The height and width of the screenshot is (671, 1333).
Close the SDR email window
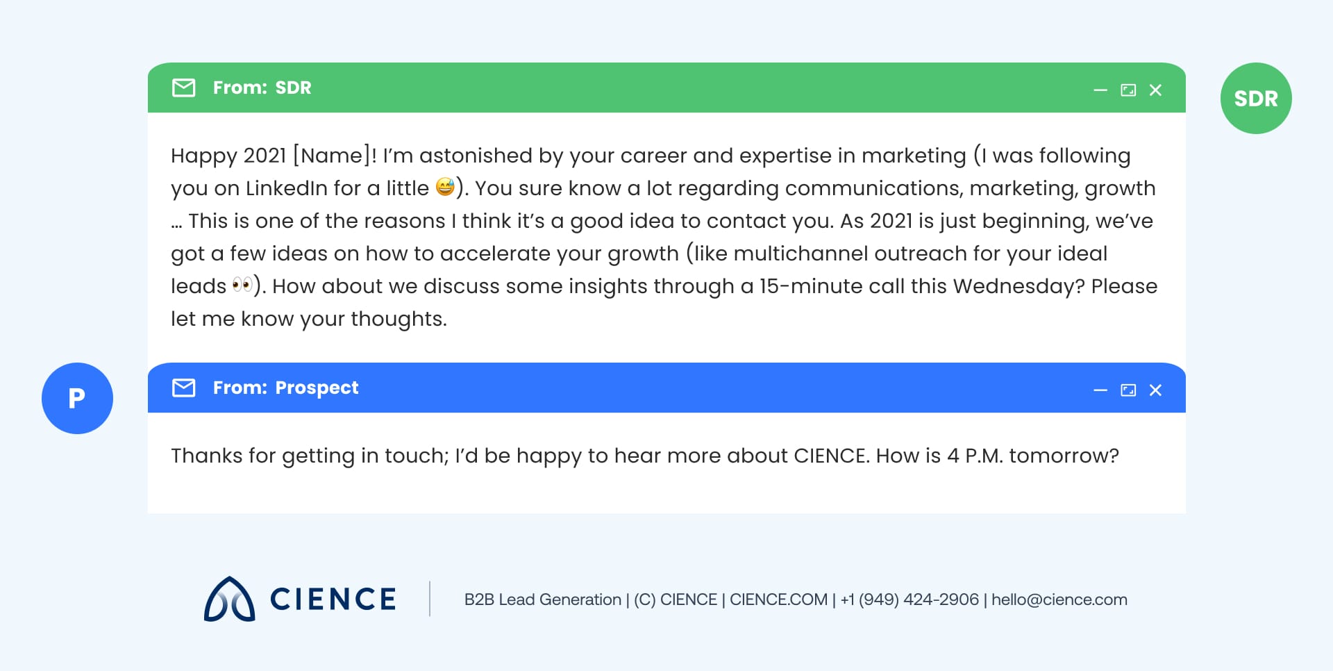click(1155, 90)
